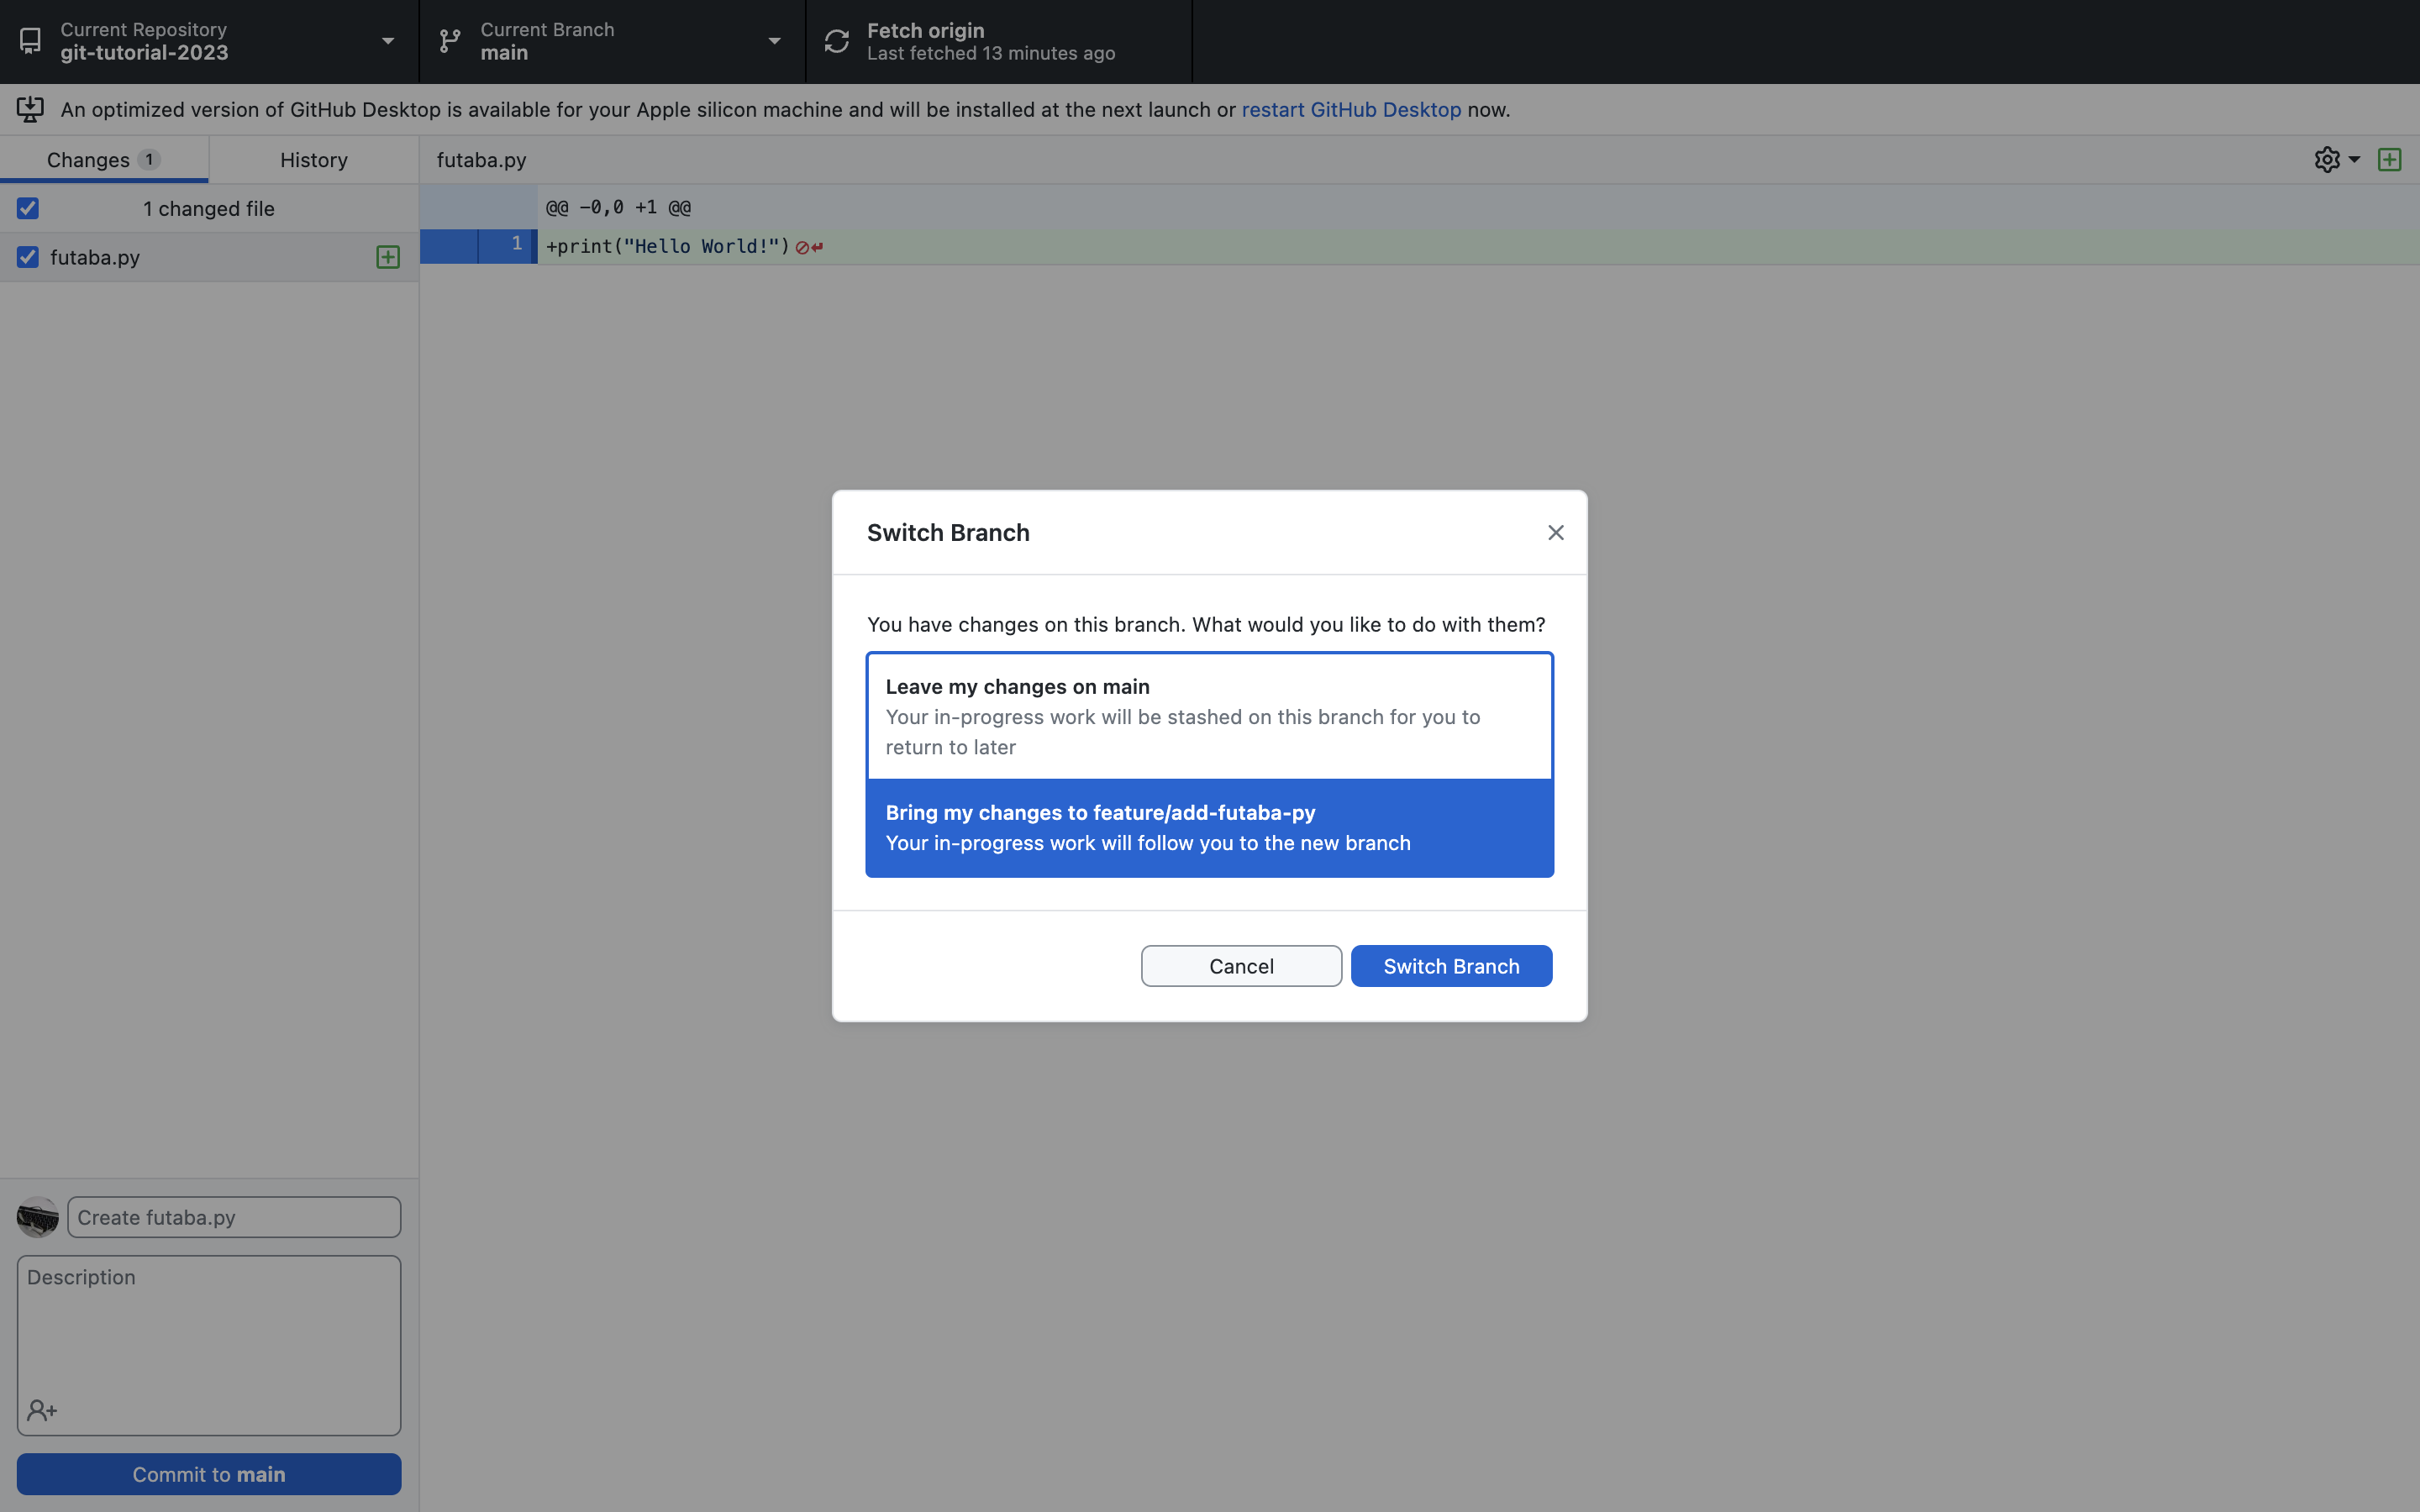This screenshot has height=1512, width=2420.
Task: Click the add co-authors icon in the description box
Action: [42, 1410]
